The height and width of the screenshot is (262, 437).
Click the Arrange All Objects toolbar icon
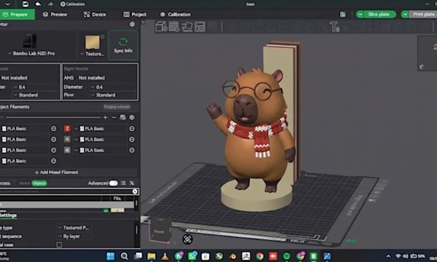(x=200, y=27)
